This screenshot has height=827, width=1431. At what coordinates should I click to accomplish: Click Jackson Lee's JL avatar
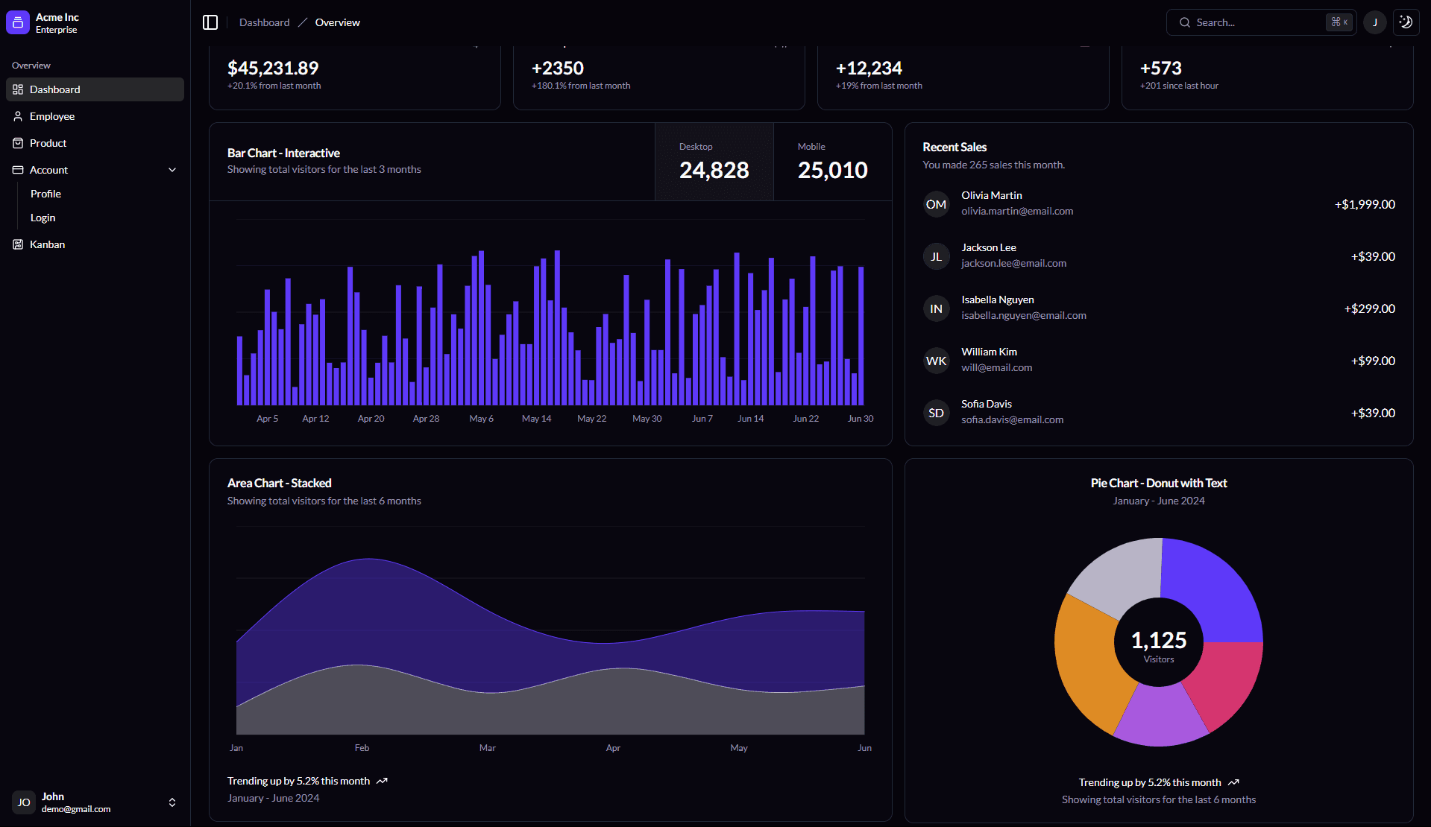[x=936, y=256]
